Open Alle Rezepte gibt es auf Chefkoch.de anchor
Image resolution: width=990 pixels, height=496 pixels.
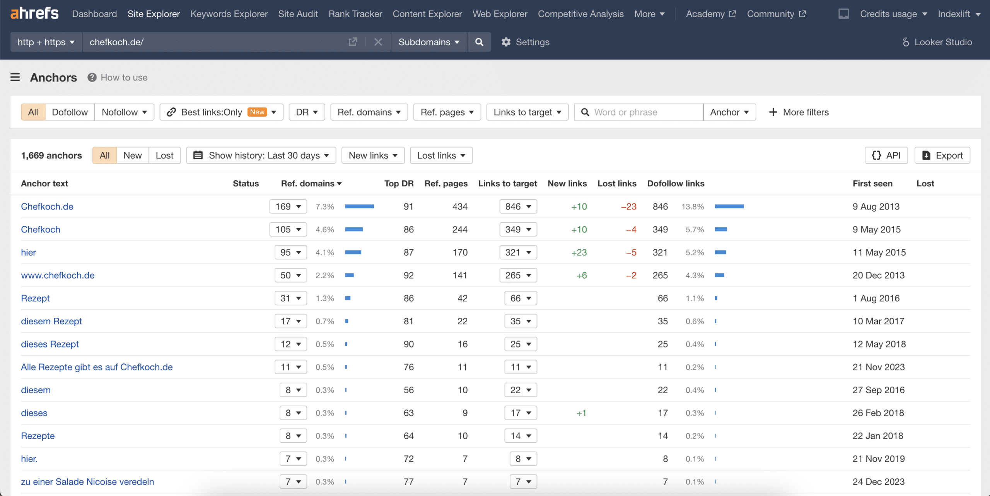coord(97,367)
